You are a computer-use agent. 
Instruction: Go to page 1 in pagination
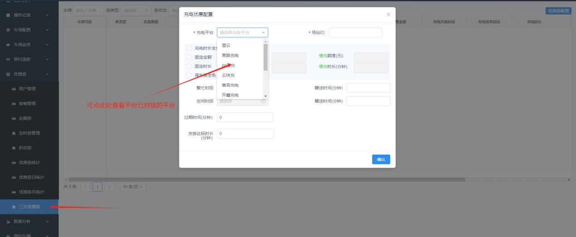coord(97,187)
